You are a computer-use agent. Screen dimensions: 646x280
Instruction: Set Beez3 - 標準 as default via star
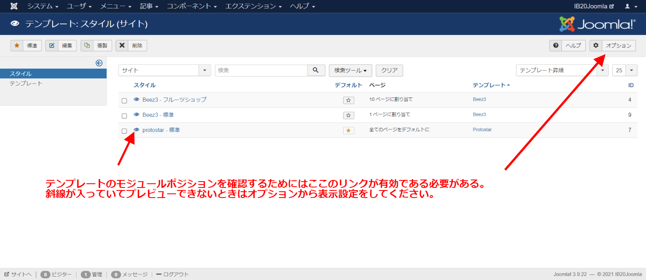coord(349,115)
